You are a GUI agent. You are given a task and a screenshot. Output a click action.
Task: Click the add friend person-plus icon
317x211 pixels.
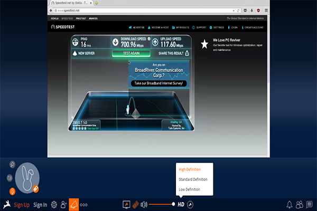(63, 205)
